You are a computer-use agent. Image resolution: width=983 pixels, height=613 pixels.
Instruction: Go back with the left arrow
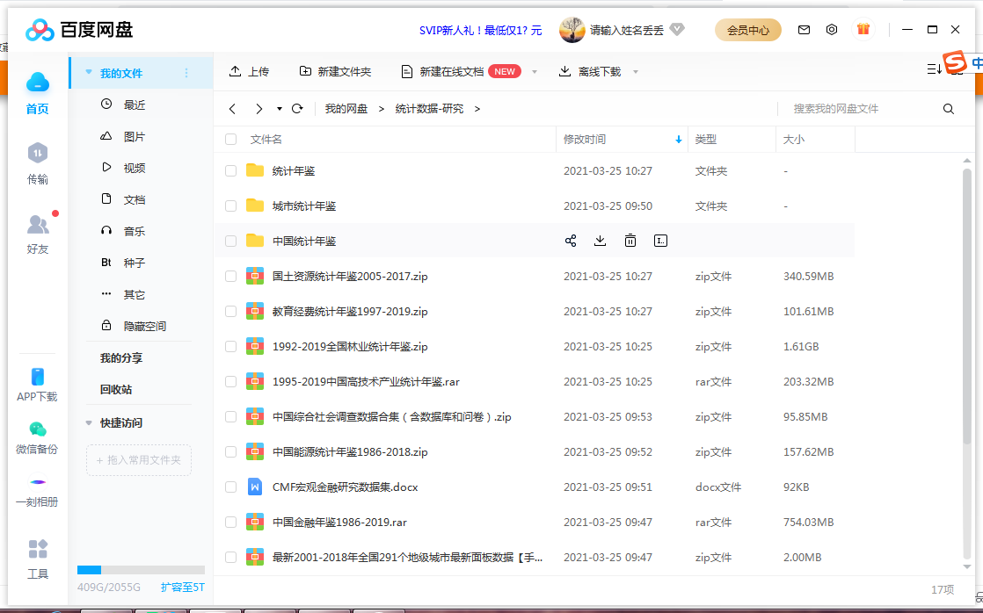point(233,109)
